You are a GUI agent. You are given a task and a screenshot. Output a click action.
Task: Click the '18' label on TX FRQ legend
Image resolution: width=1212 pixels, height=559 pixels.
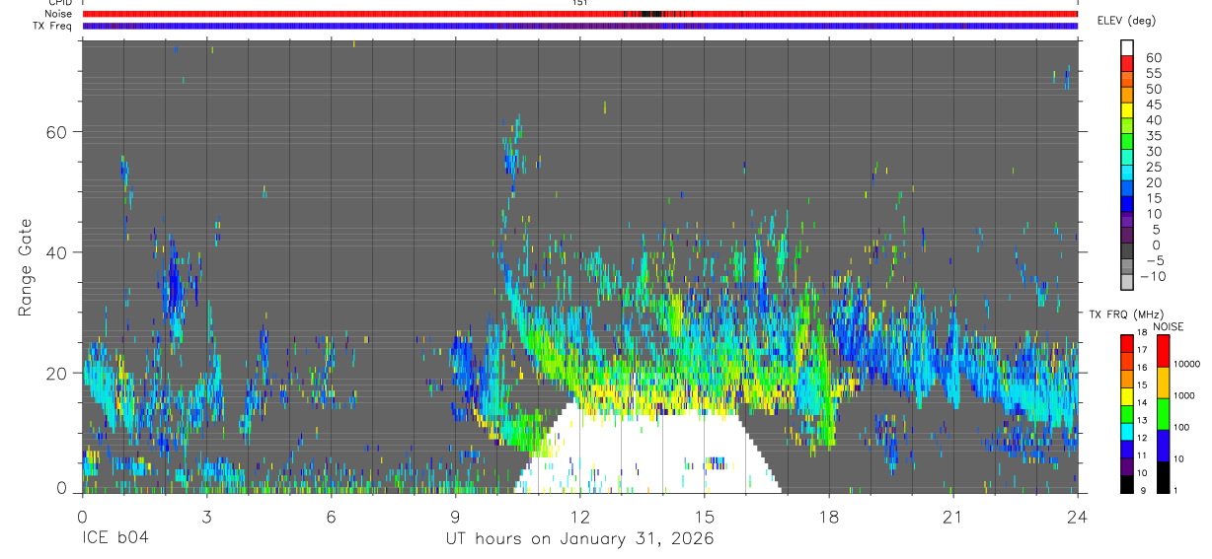[x=1142, y=333]
